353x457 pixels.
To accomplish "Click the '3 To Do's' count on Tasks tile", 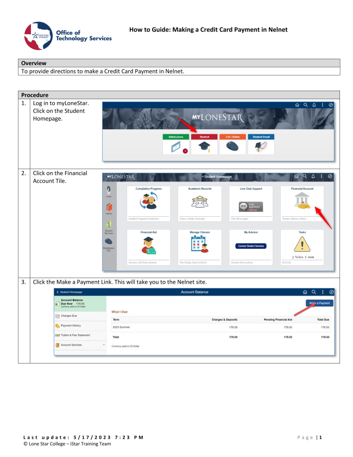I will [x=298, y=258].
